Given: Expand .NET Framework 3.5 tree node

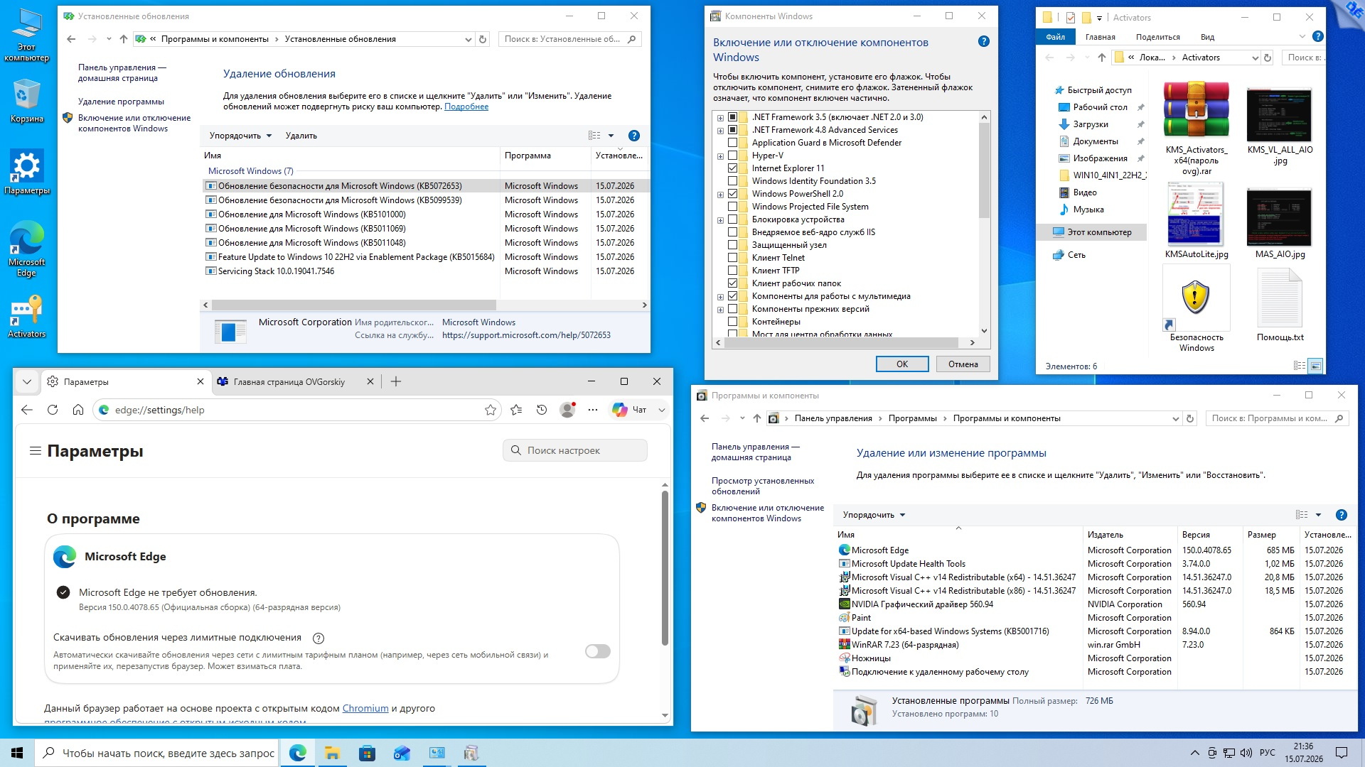Looking at the screenshot, I should pyautogui.click(x=720, y=118).
